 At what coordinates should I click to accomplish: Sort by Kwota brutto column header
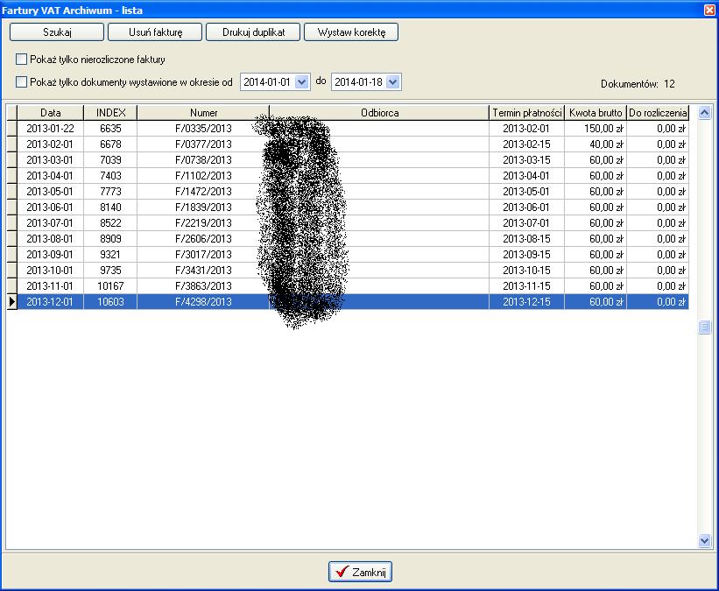point(595,113)
